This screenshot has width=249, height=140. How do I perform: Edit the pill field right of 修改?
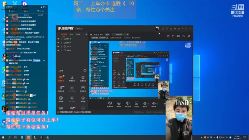click(120, 35)
